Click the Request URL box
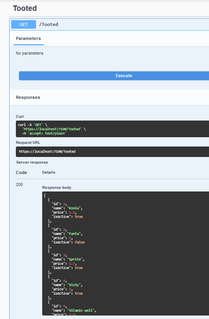 tap(112, 152)
